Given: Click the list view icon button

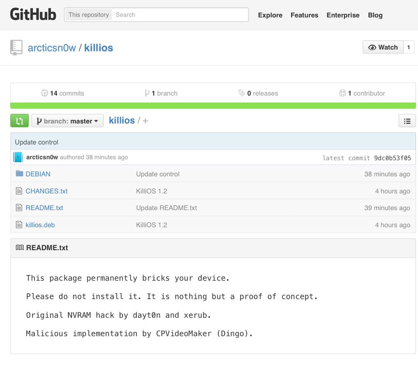Looking at the screenshot, I should pyautogui.click(x=407, y=121).
